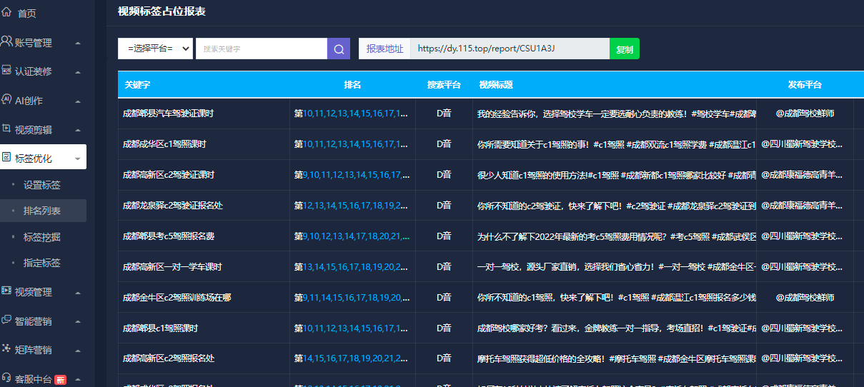The image size is (864, 387).
Task: Go to 指定标签 submenu item
Action: point(42,263)
